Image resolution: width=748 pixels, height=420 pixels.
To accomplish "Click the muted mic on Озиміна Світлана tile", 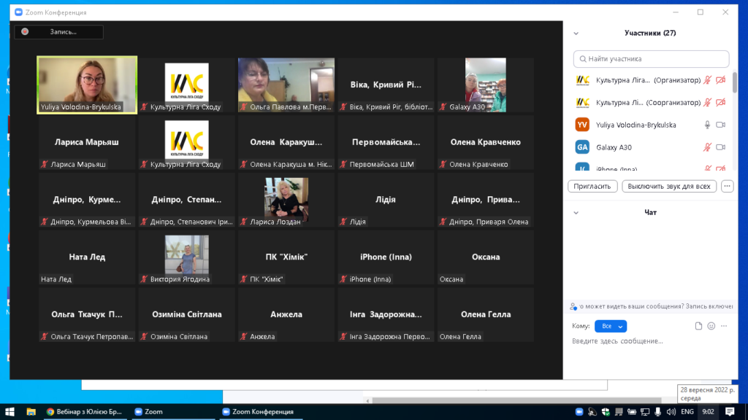I will 144,337.
